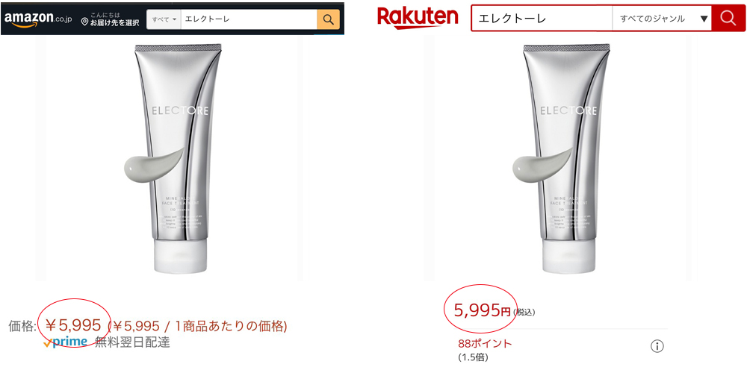Click the Rakuten red search magnifier button
This screenshot has width=747, height=373.
point(728,19)
